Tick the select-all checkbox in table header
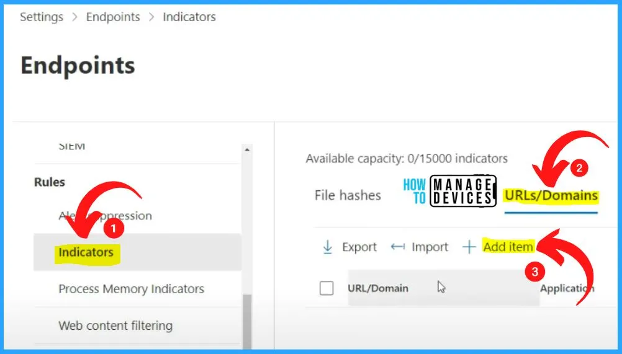The image size is (622, 354). click(327, 288)
